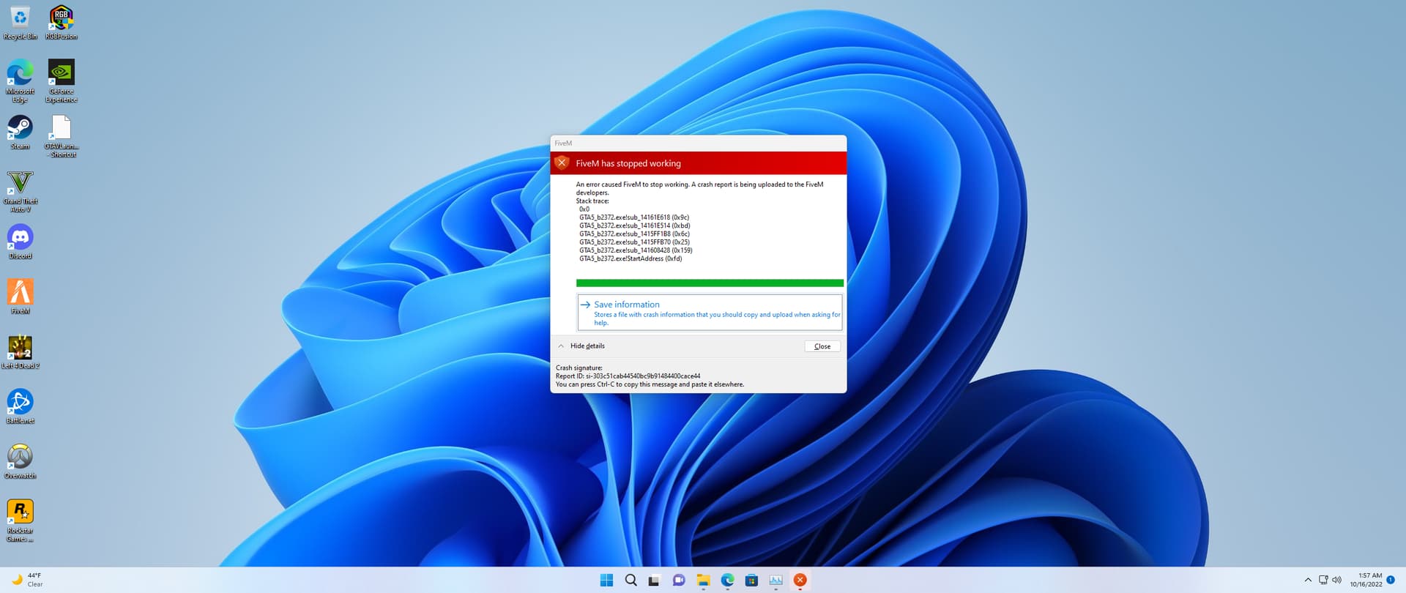Show hidden system tray icons
This screenshot has width=1406, height=593.
point(1308,580)
